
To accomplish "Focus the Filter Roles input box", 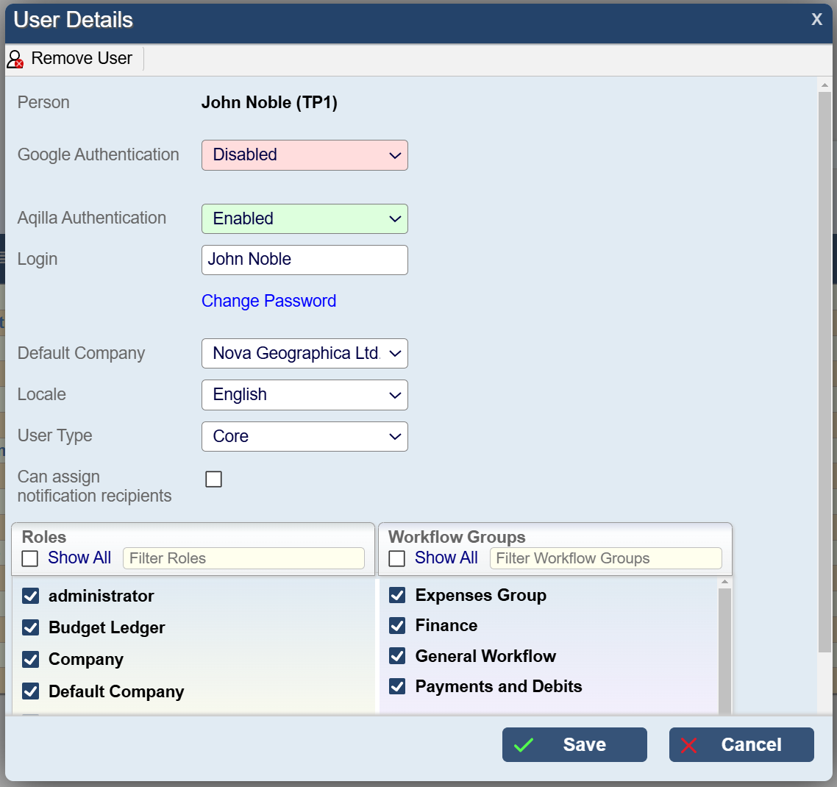I will coord(243,558).
